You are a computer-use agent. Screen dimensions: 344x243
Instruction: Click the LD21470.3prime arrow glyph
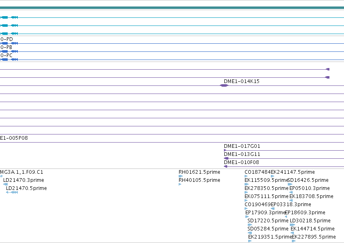coord(6,184)
